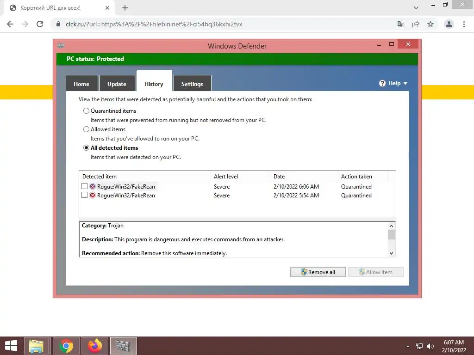Click the Help label
The image size is (474, 355).
[394, 83]
